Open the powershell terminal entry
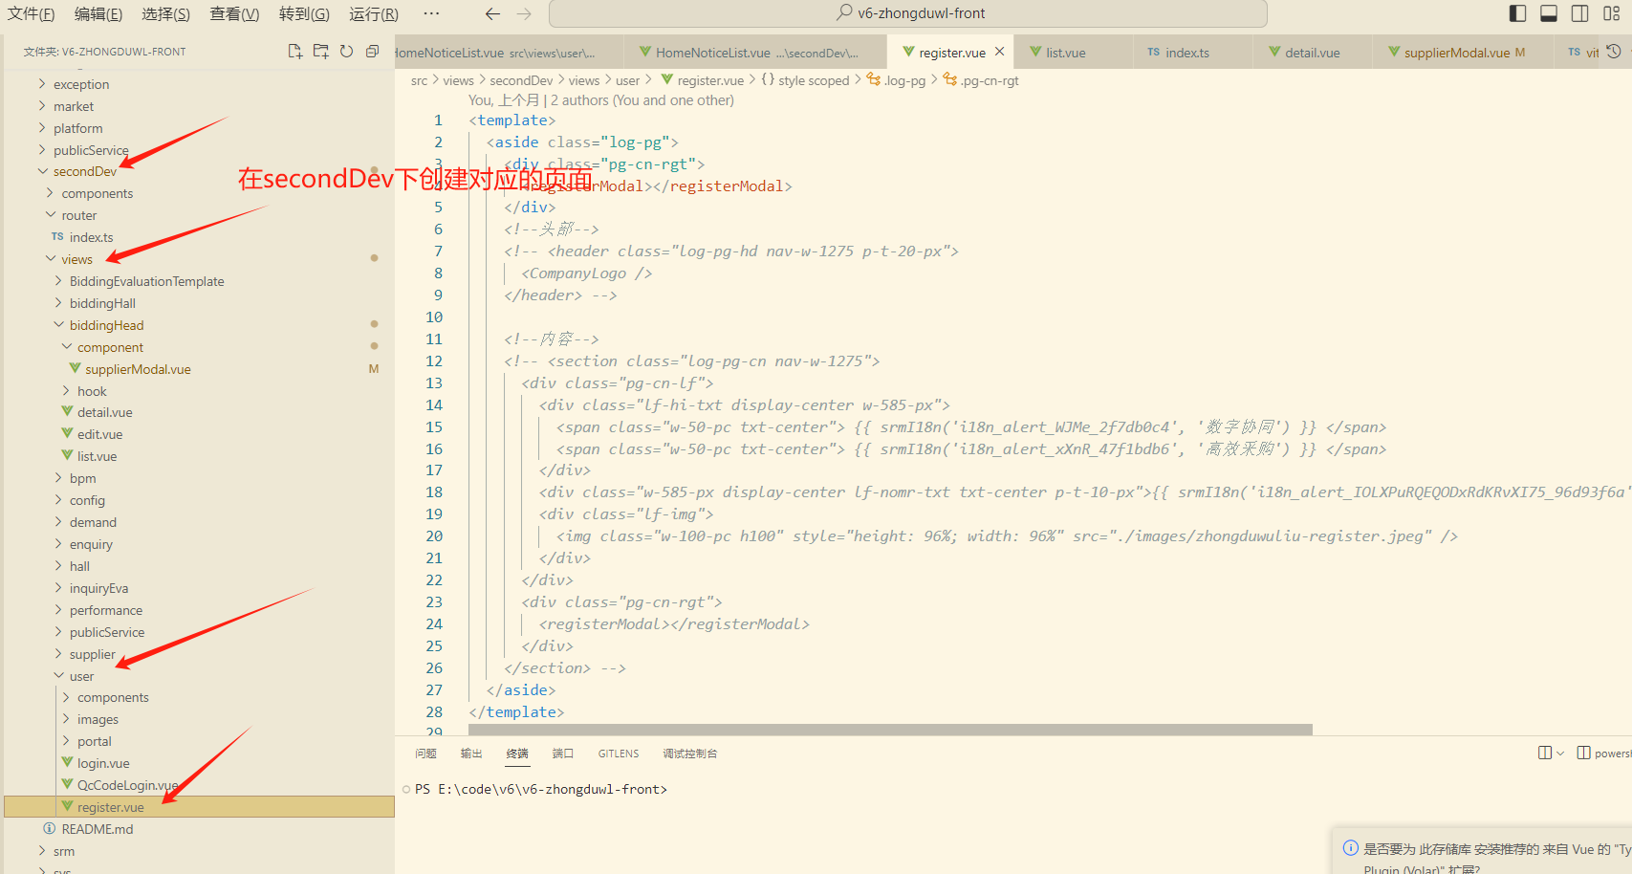This screenshot has height=874, width=1632. point(1604,753)
